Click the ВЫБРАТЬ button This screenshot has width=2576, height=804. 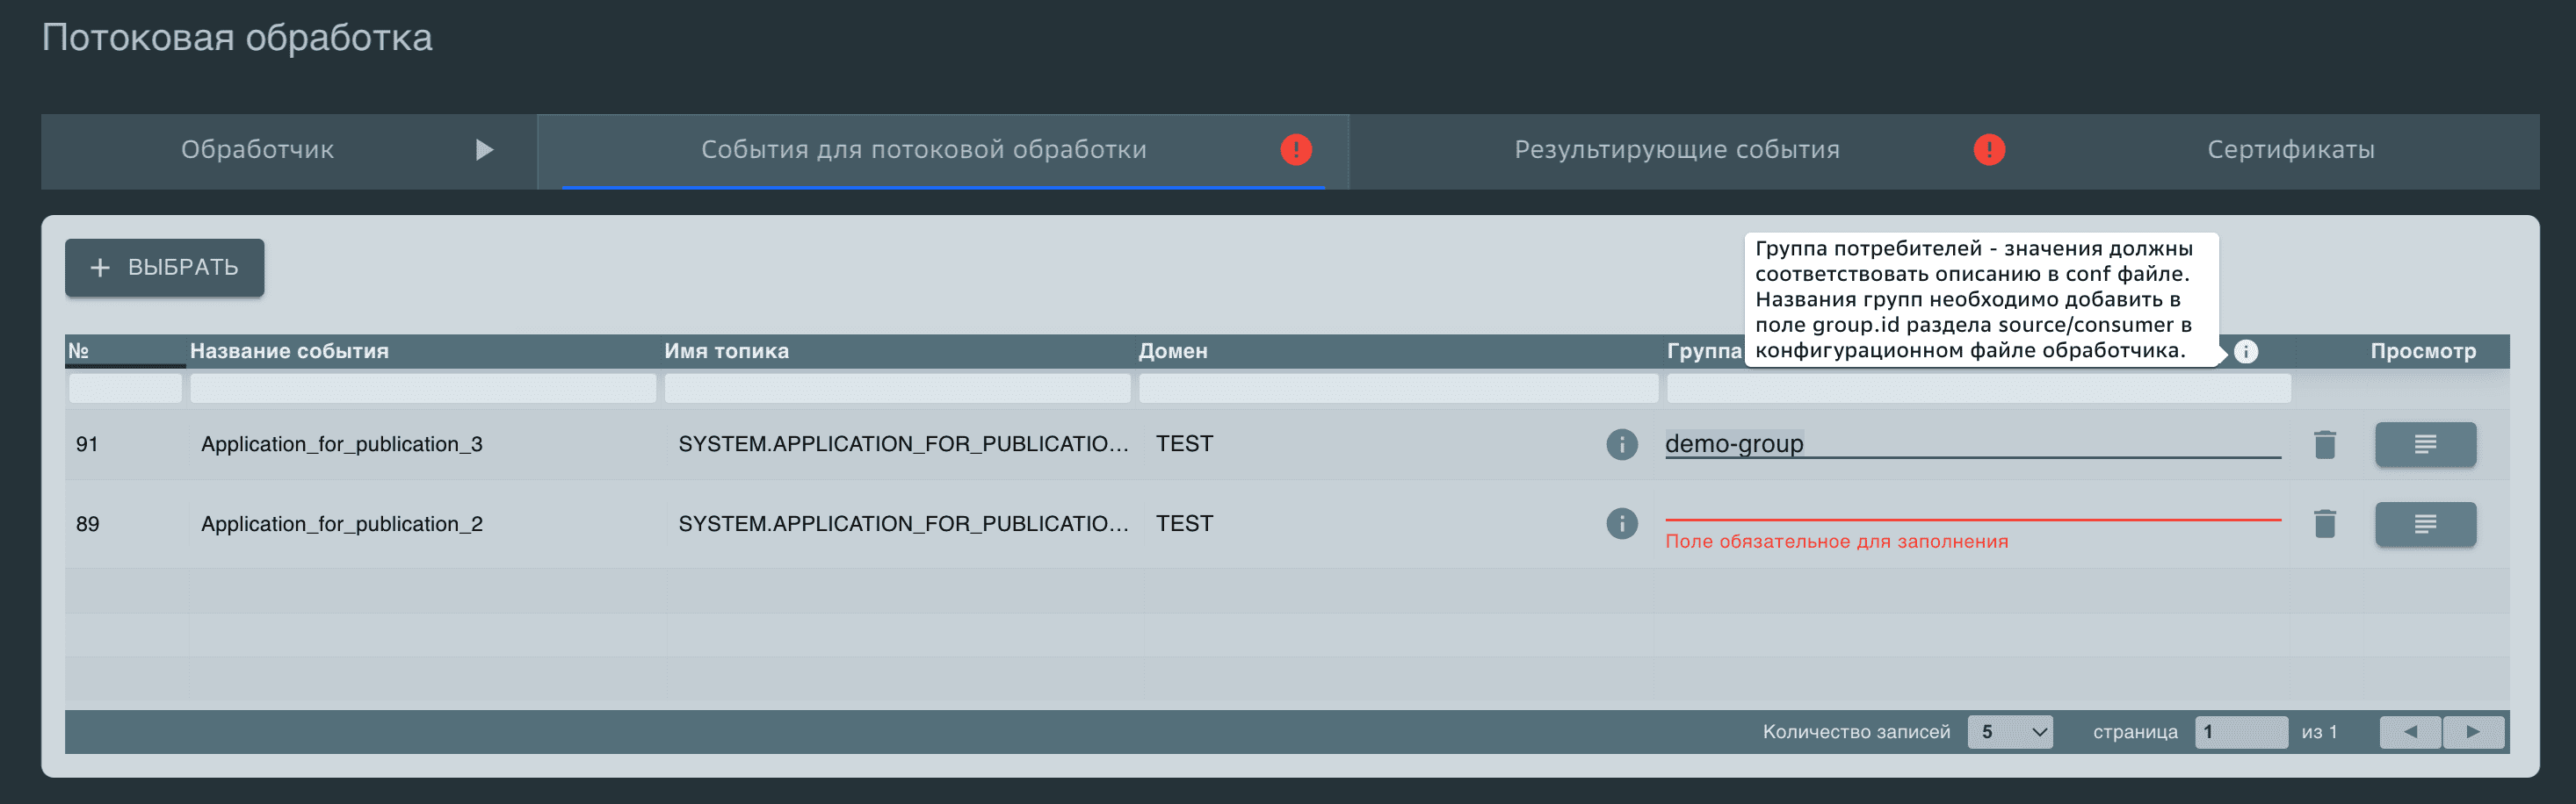click(x=163, y=267)
